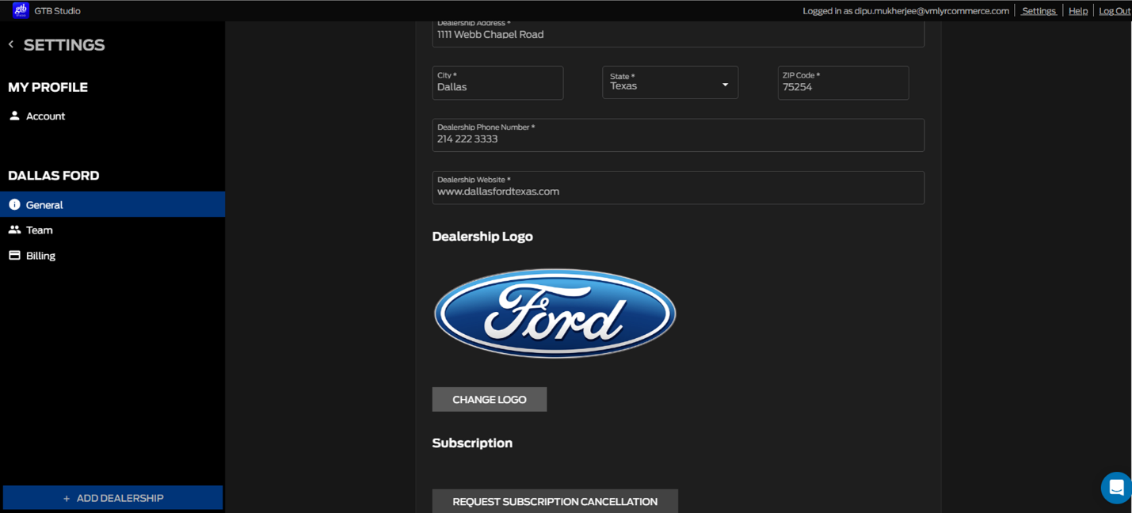The height and width of the screenshot is (513, 1132).
Task: Open the Settings link in header
Action: coord(1039,11)
